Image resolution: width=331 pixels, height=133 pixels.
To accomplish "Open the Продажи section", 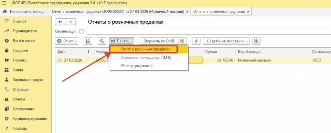I will 20,51.
